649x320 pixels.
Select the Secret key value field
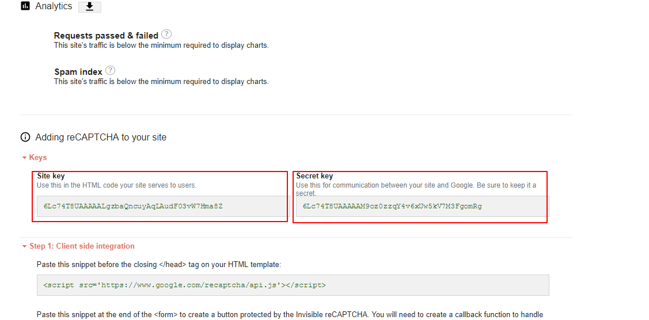point(422,206)
